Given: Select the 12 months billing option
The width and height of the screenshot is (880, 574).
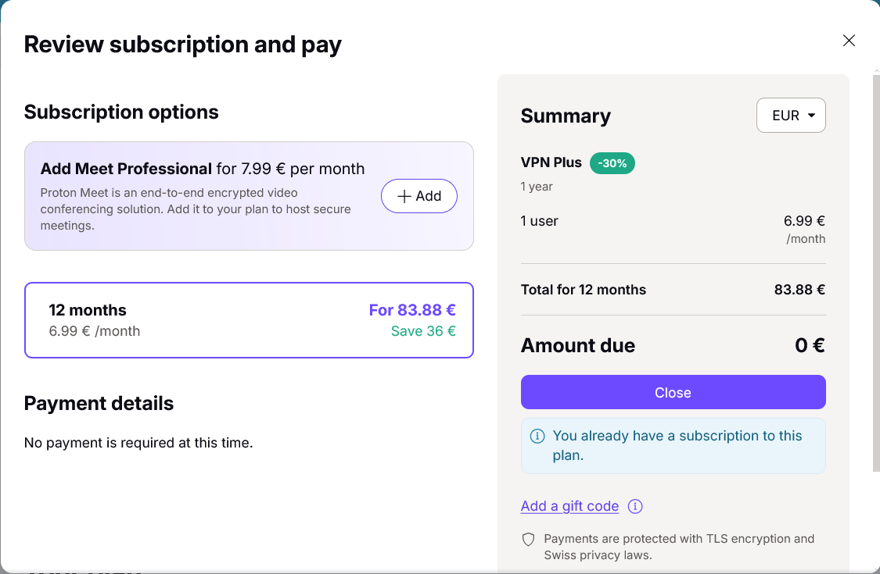Looking at the screenshot, I should coord(250,320).
